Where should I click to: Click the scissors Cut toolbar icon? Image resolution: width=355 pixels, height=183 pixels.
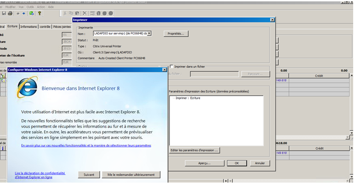pos(65,13)
